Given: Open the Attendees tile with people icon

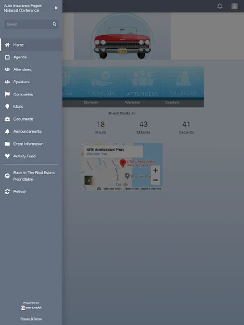Looking at the screenshot, I should tap(142, 83).
